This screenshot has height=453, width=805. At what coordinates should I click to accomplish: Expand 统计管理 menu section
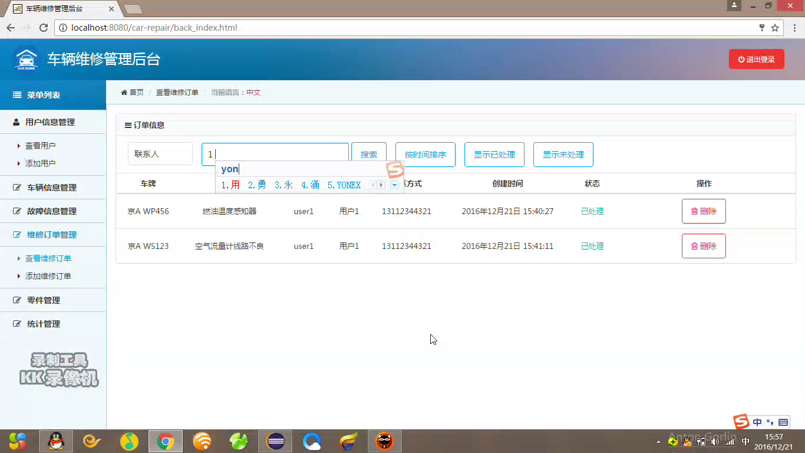tap(53, 324)
